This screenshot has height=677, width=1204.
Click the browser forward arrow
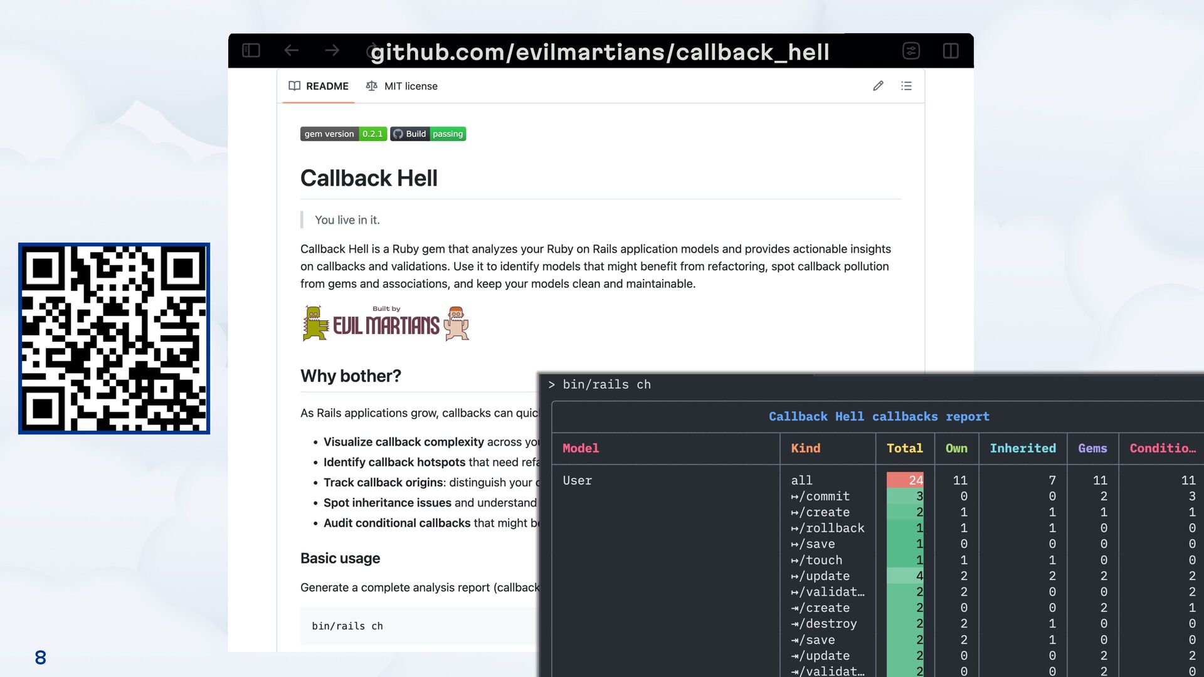(x=332, y=50)
